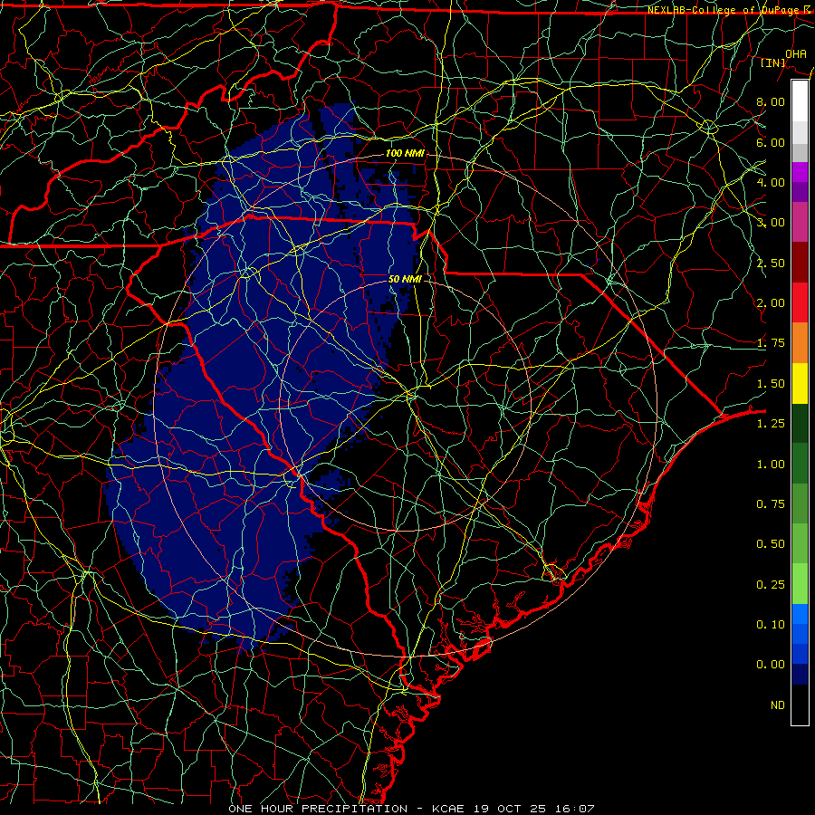This screenshot has width=815, height=815.
Task: Click the ND legend label
Action: click(x=778, y=705)
